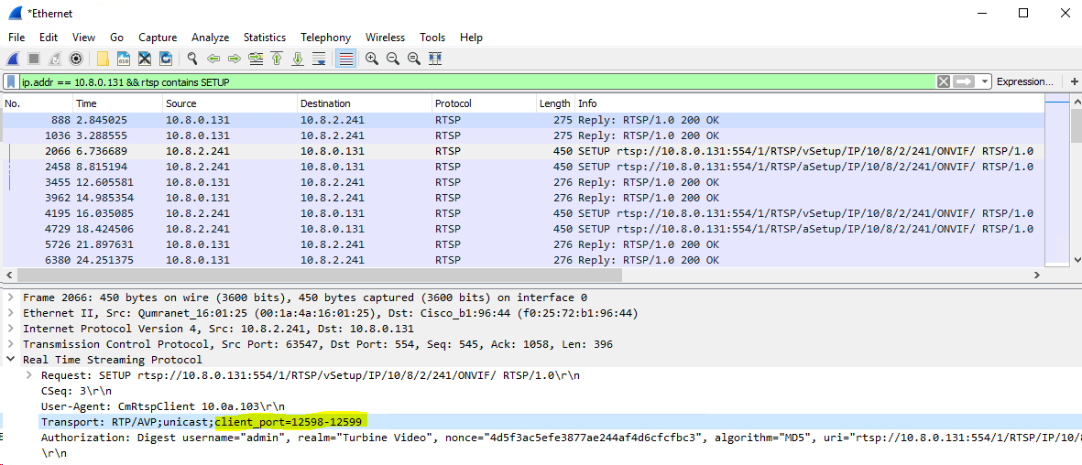This screenshot has width=1082, height=465.
Task: Click inside the display filter field
Action: 458,81
